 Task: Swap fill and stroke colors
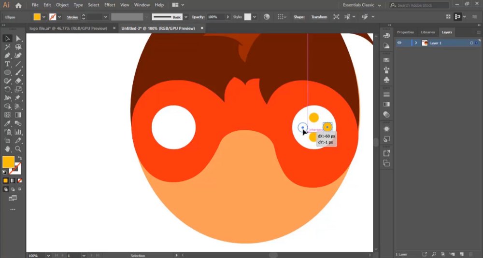20,158
